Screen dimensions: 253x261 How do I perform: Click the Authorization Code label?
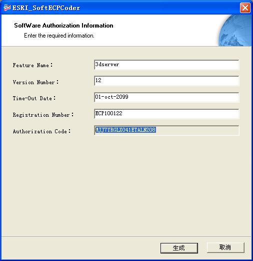(41, 131)
